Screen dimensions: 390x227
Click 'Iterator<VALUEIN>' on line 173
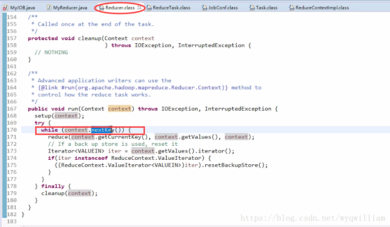click(76, 151)
